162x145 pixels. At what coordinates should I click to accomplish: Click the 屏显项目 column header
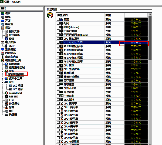pos(80,15)
